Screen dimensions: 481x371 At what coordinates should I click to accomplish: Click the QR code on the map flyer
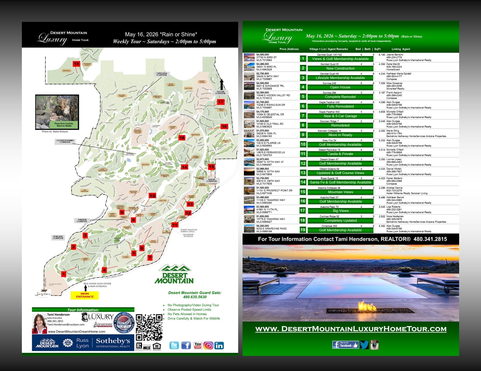pos(149,327)
